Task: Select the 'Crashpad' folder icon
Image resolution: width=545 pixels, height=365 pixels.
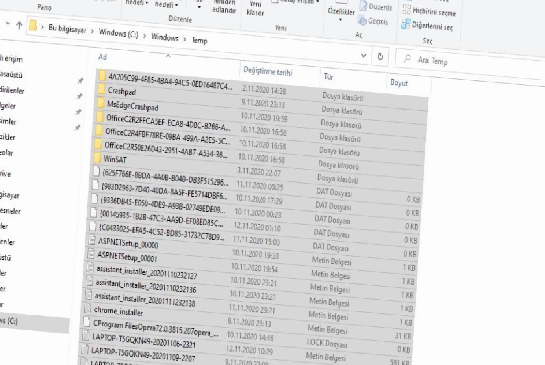Action: pos(101,89)
